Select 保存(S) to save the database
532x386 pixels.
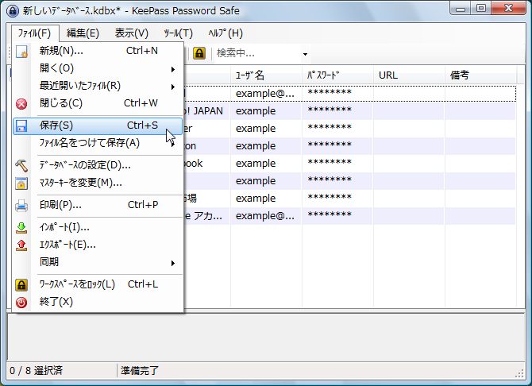point(98,126)
